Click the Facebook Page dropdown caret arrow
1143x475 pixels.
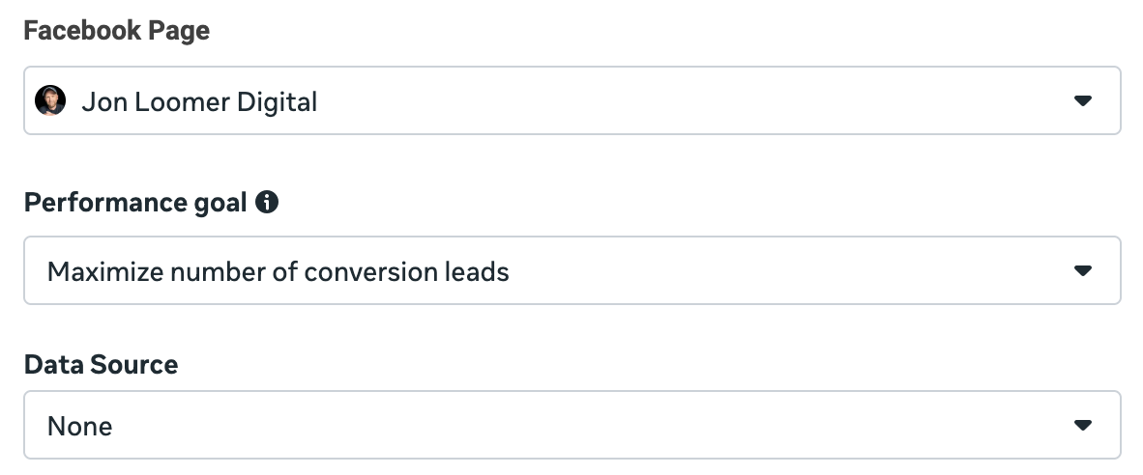tap(1083, 100)
